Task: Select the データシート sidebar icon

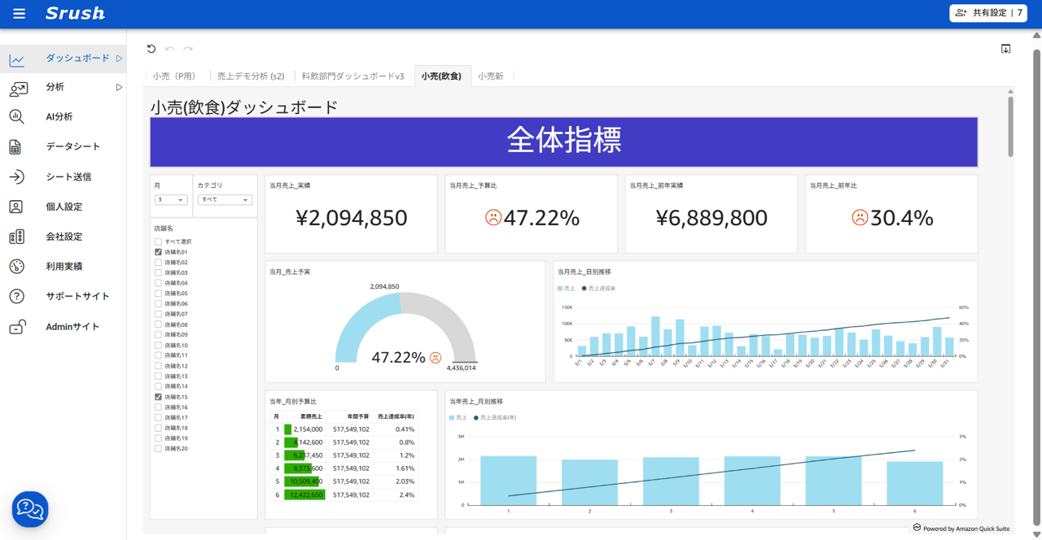Action: 18,146
